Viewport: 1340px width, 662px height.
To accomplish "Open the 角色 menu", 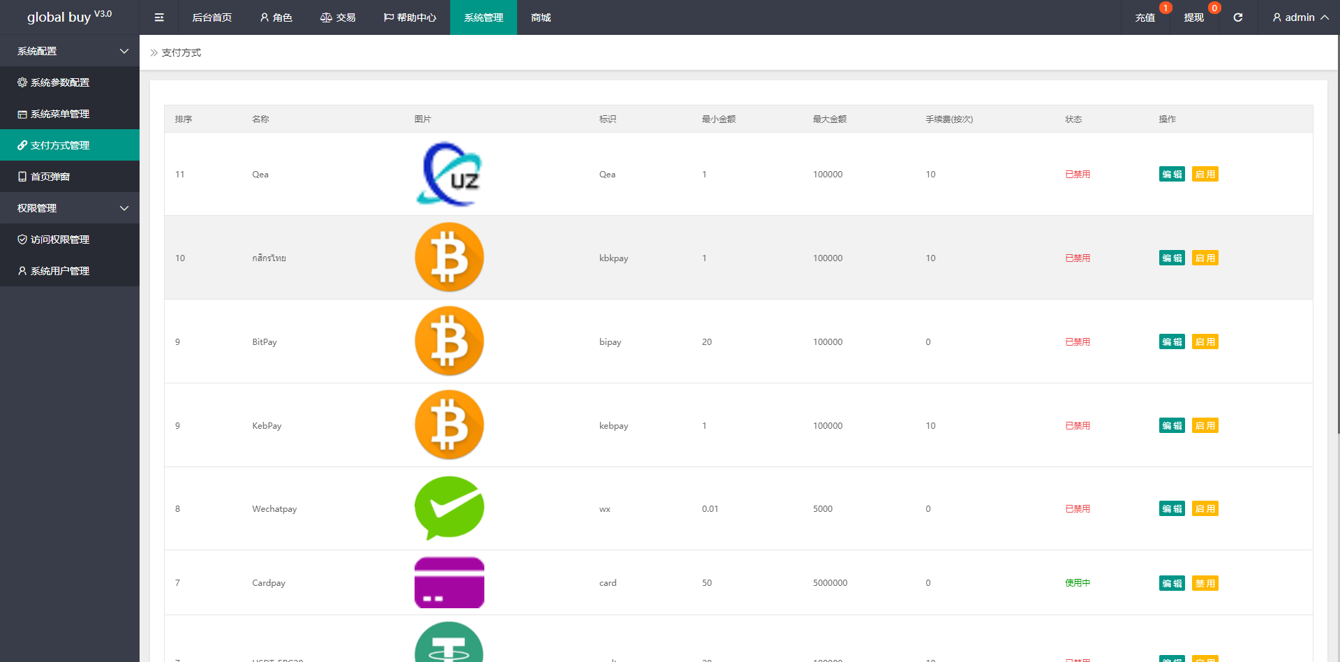I will coord(276,17).
